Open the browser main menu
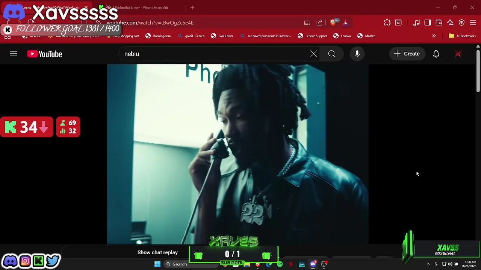Image resolution: width=481 pixels, height=270 pixels. [473, 23]
